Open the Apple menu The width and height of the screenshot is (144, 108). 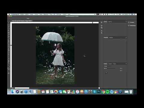tap(9, 14)
